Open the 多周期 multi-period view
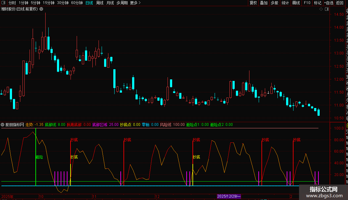Viewport: 348px width, 200px height. (x=122, y=3)
